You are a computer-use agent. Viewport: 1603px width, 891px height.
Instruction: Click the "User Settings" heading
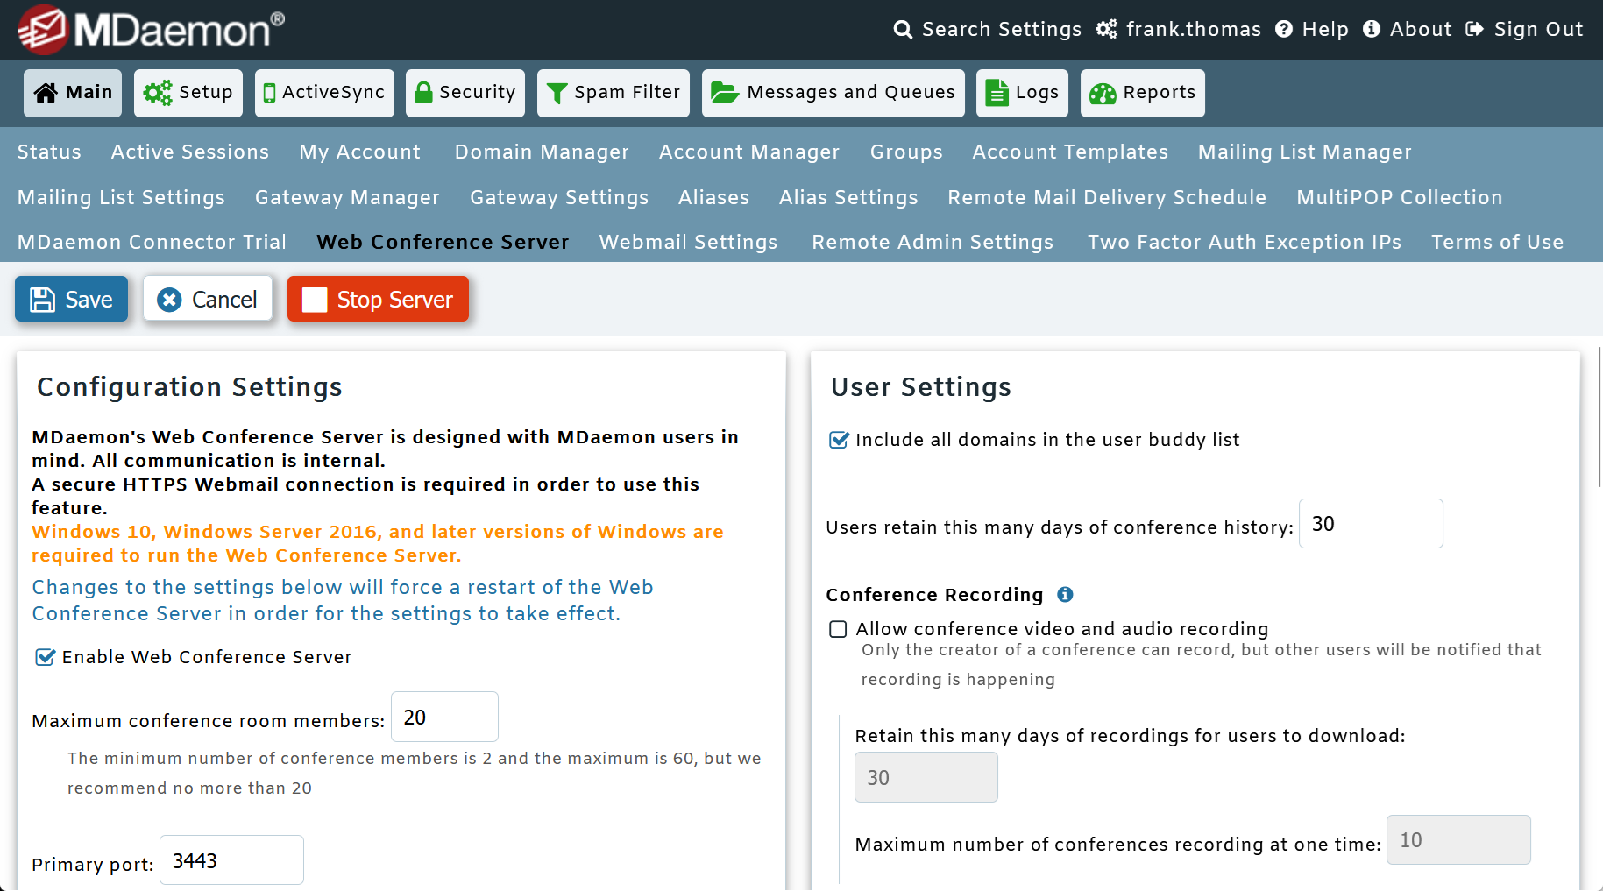[x=921, y=387]
